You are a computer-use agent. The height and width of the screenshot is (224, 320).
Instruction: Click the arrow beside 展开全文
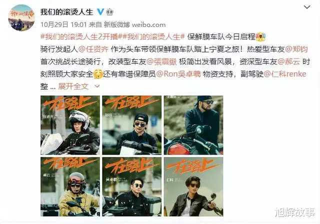pos(97,86)
